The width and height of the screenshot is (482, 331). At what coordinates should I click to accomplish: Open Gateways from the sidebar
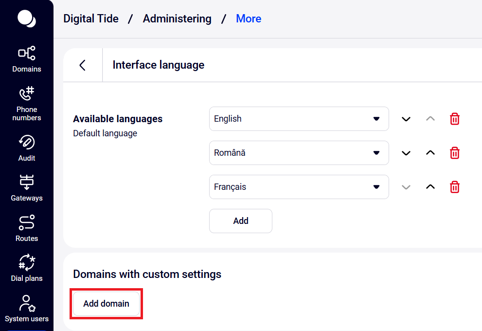coord(27,188)
